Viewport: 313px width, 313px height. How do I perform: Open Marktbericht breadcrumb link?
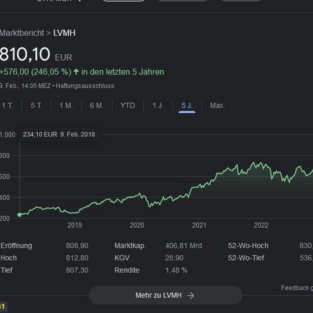click(22, 33)
